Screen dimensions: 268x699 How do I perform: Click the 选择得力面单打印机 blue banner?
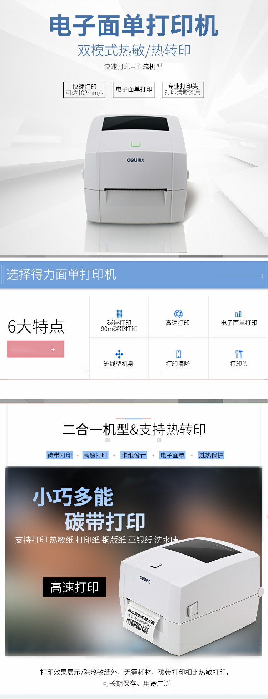click(x=134, y=275)
